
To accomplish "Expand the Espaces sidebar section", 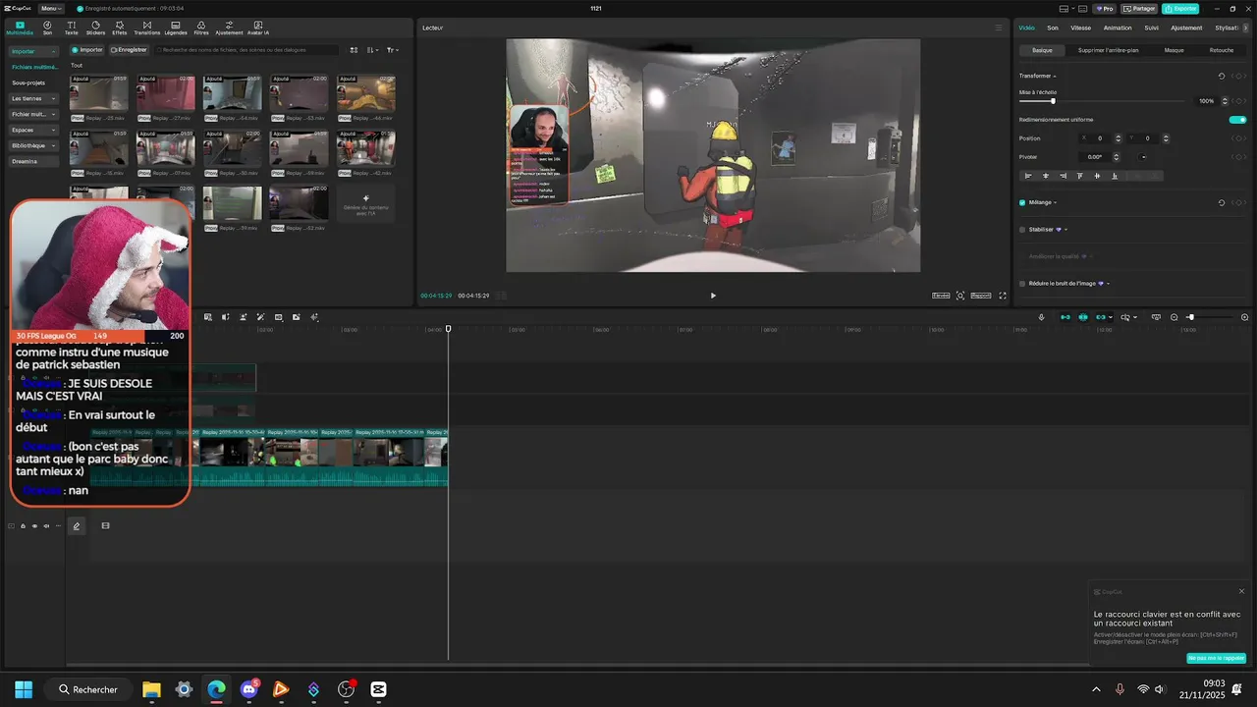I will [33, 130].
